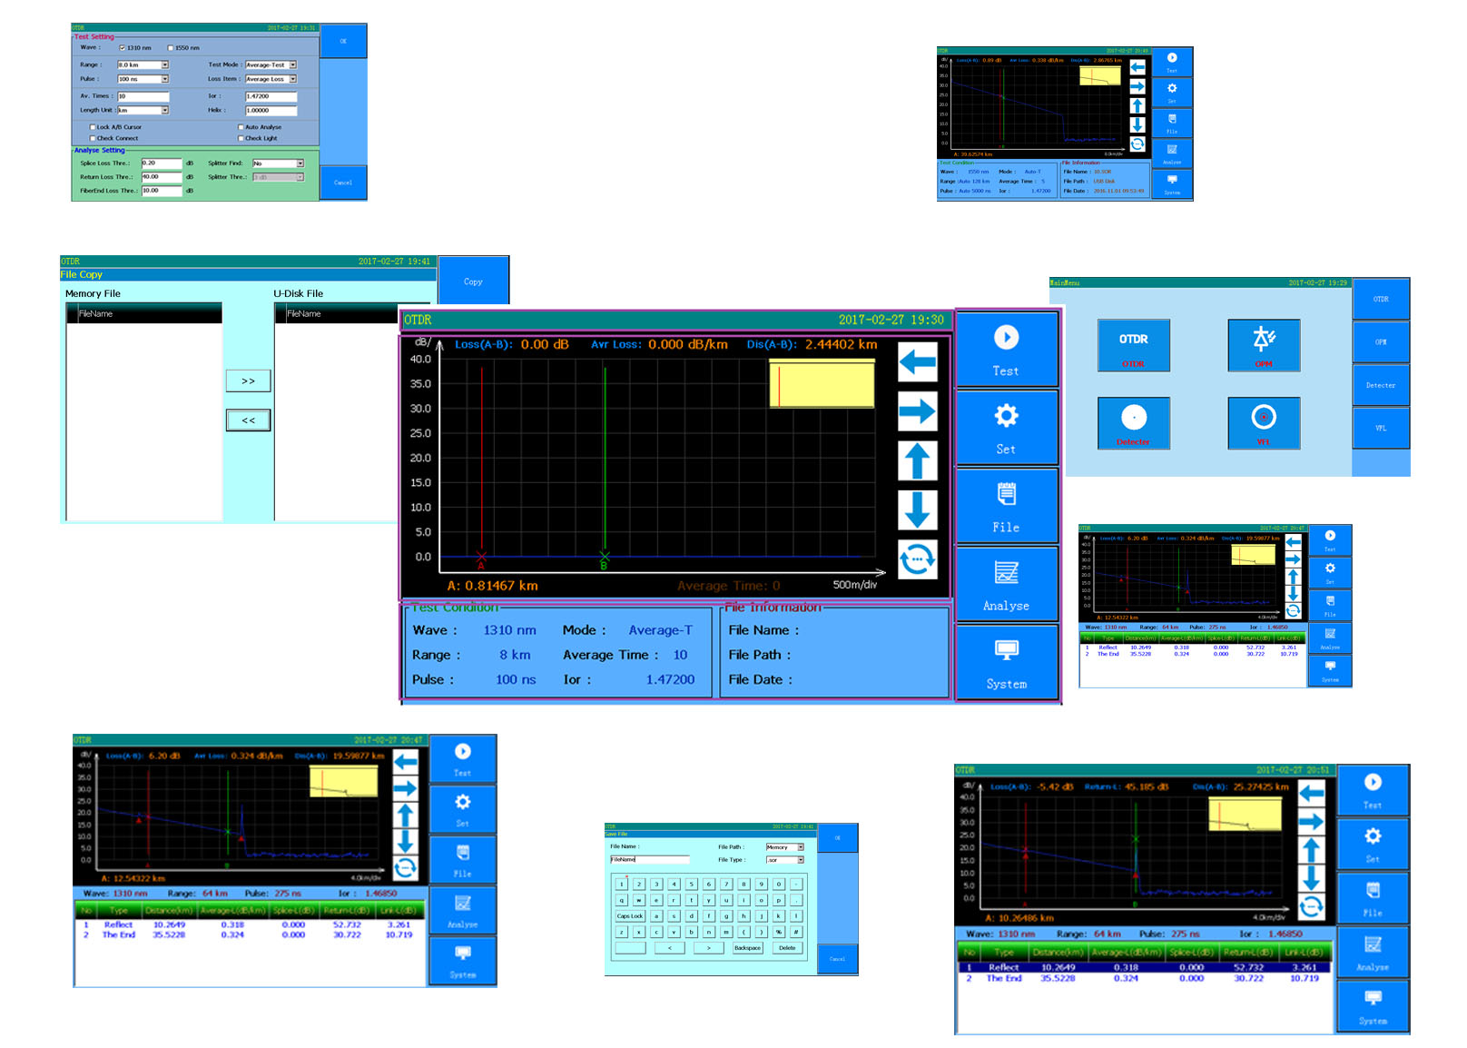Click the right arrow on the 20:51 OTDR screen
This screenshot has height=1048, width=1467.
tap(1311, 822)
